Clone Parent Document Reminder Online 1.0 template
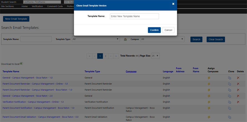 [229, 84]
